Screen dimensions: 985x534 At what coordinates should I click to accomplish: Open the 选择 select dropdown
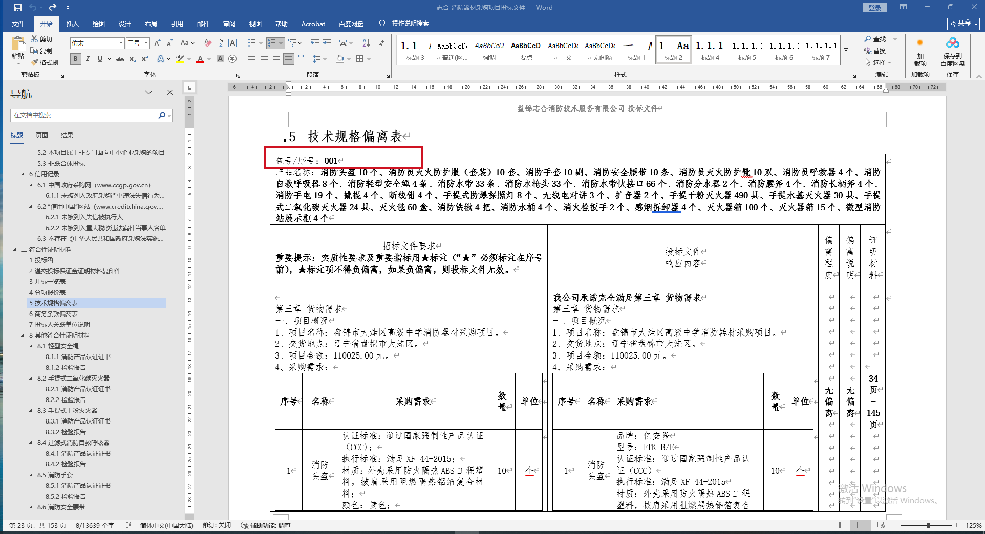878,62
